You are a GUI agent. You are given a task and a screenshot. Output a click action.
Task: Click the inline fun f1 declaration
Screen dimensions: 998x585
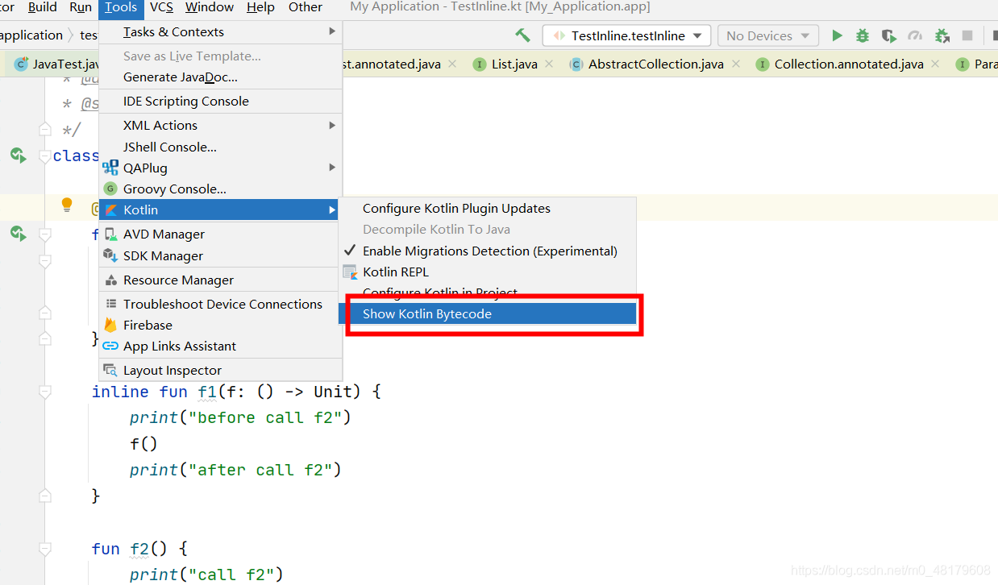pos(236,392)
